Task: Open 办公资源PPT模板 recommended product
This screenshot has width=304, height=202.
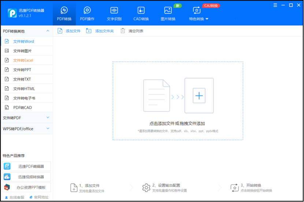Action: pyautogui.click(x=27, y=187)
